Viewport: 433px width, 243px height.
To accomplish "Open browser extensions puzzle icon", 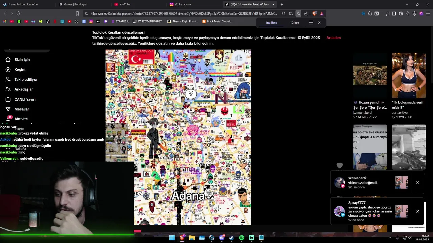I will pos(370,13).
